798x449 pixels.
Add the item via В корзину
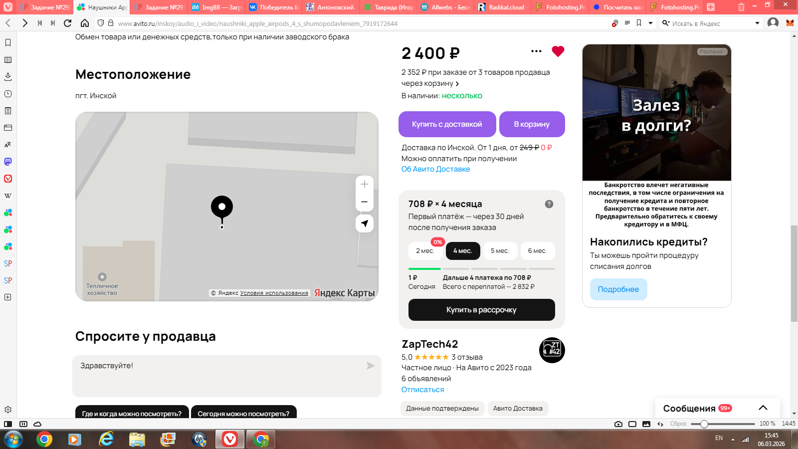tap(532, 124)
